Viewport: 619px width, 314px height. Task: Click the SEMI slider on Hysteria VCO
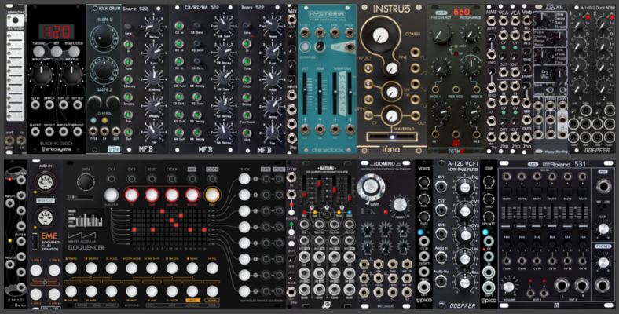(x=320, y=92)
